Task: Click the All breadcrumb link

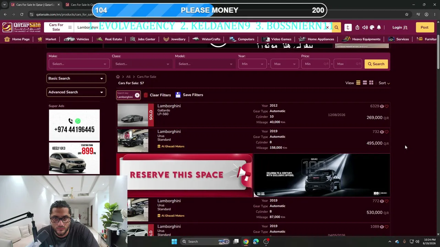Action: (x=128, y=77)
